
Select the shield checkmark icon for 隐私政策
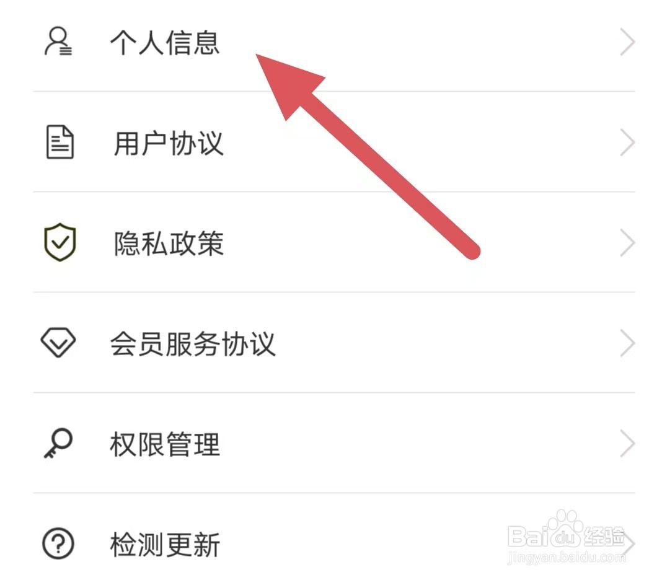click(x=60, y=242)
